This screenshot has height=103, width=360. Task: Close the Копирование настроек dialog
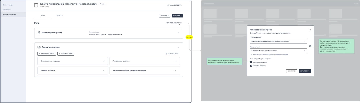point(310,30)
